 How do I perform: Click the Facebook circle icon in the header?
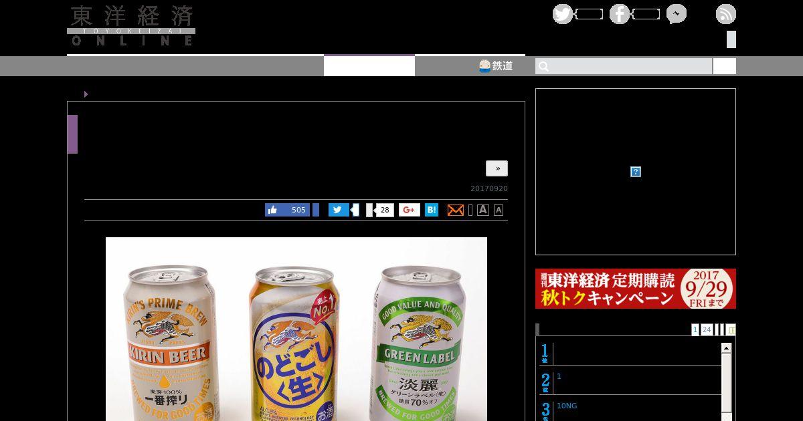[620, 14]
